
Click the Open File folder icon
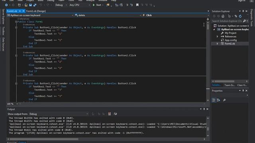click(26, 5)
